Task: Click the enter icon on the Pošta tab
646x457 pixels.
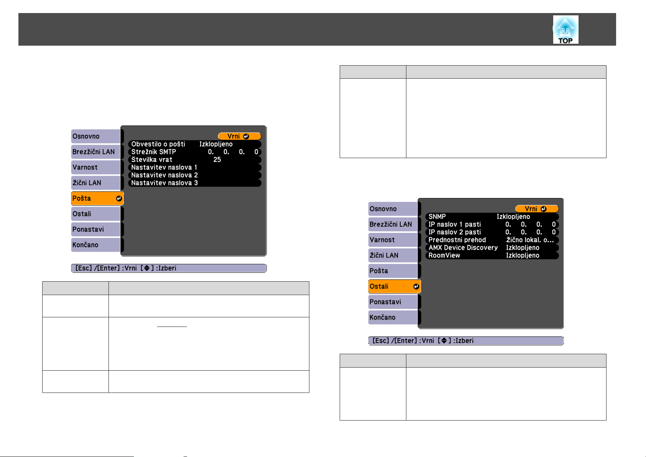Action: pyautogui.click(x=119, y=198)
